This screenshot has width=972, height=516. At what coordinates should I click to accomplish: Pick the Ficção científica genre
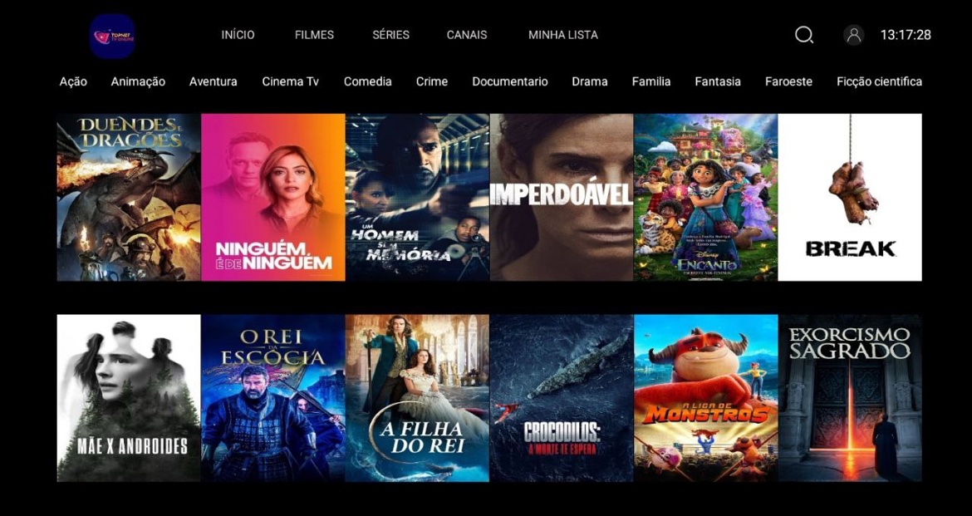point(879,81)
